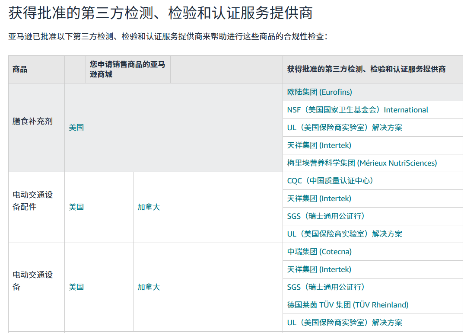Image resolution: width=464 pixels, height=333 pixels.
Task: Open UL 解决方案 link in 电动交通设备 row
Action: 344,323
